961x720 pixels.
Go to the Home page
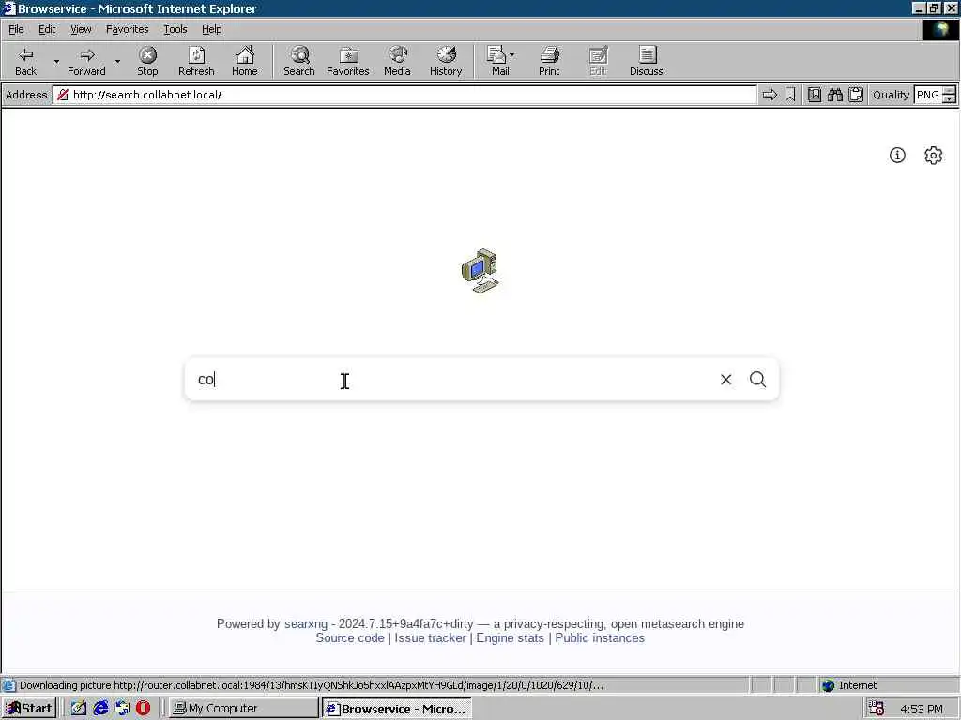(245, 61)
